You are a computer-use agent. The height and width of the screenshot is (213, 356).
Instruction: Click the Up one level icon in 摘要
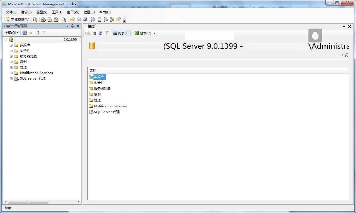pyautogui.click(x=88, y=33)
